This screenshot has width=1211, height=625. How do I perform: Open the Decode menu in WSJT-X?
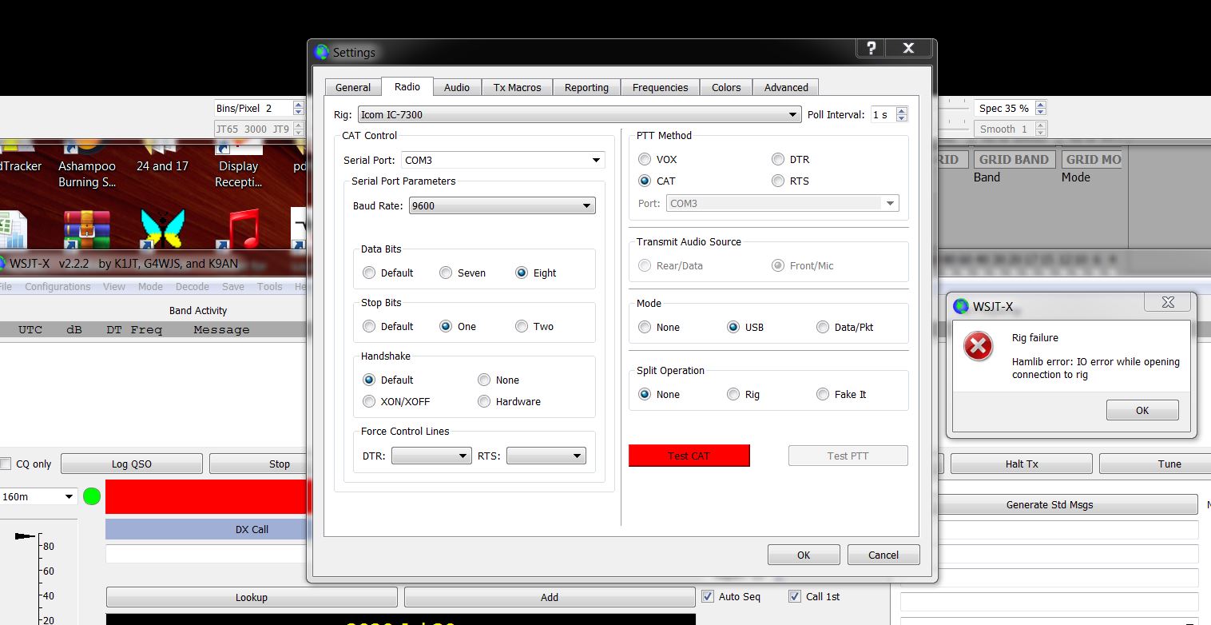pyautogui.click(x=192, y=286)
